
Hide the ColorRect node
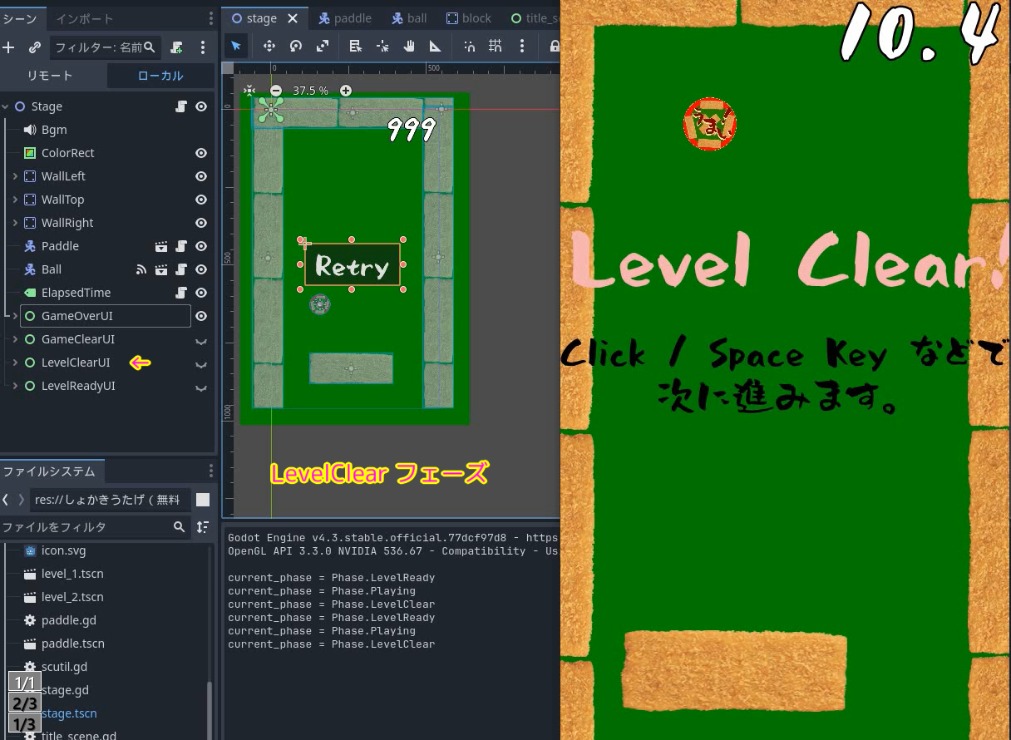click(201, 153)
